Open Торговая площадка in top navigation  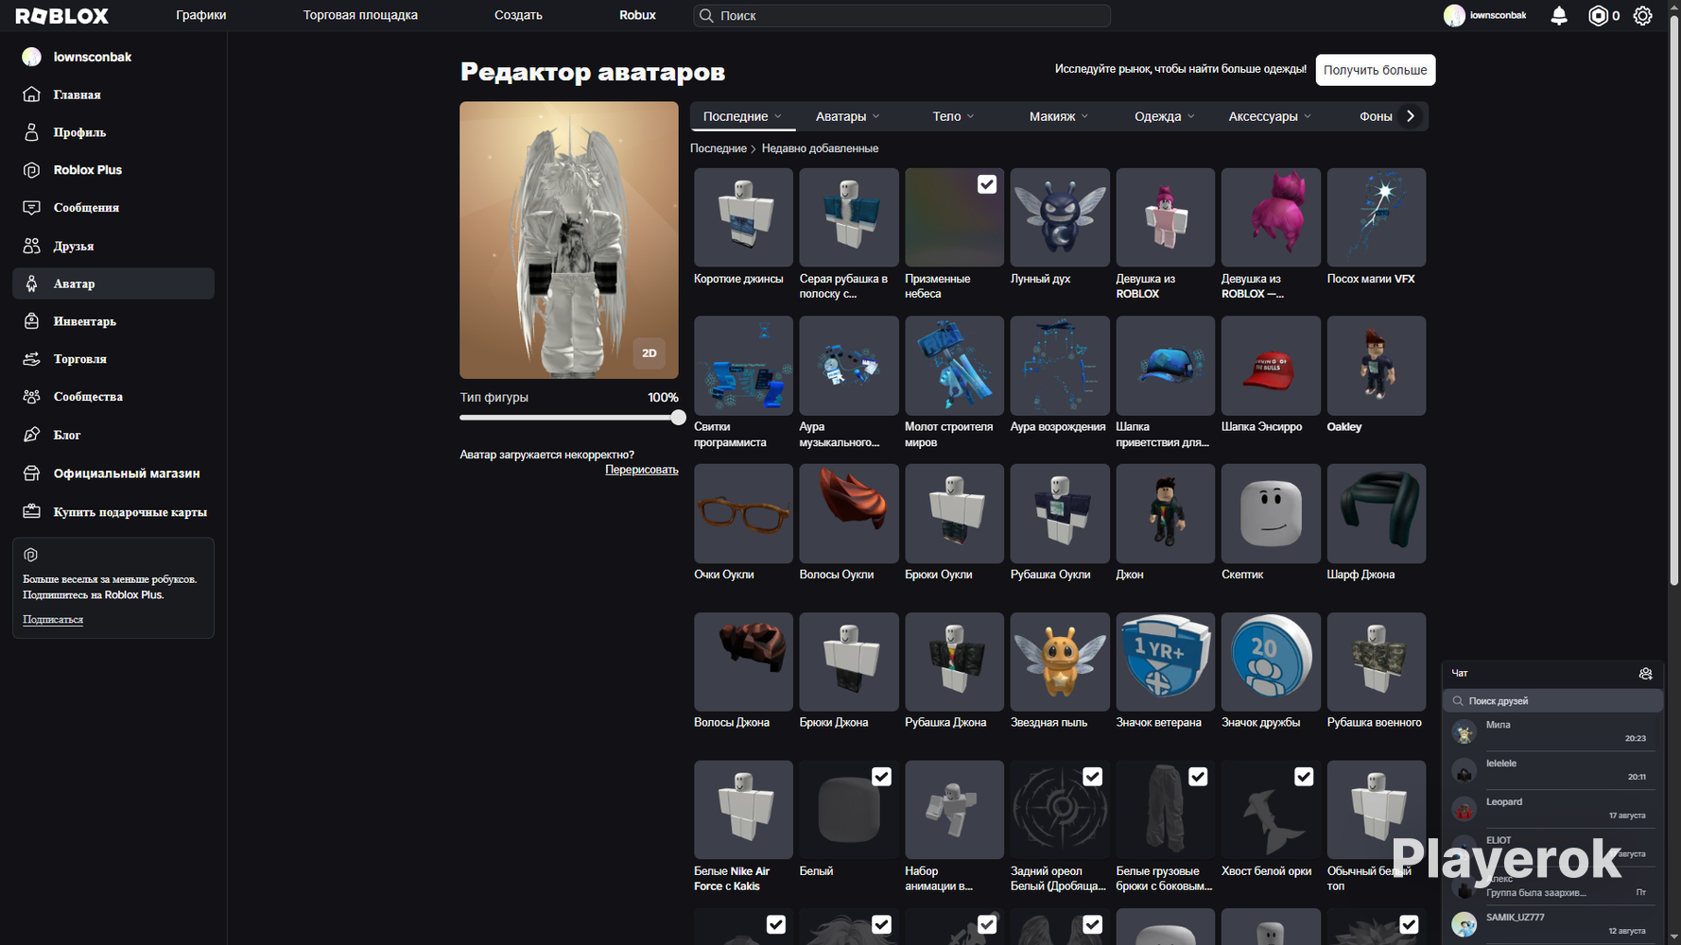point(360,15)
